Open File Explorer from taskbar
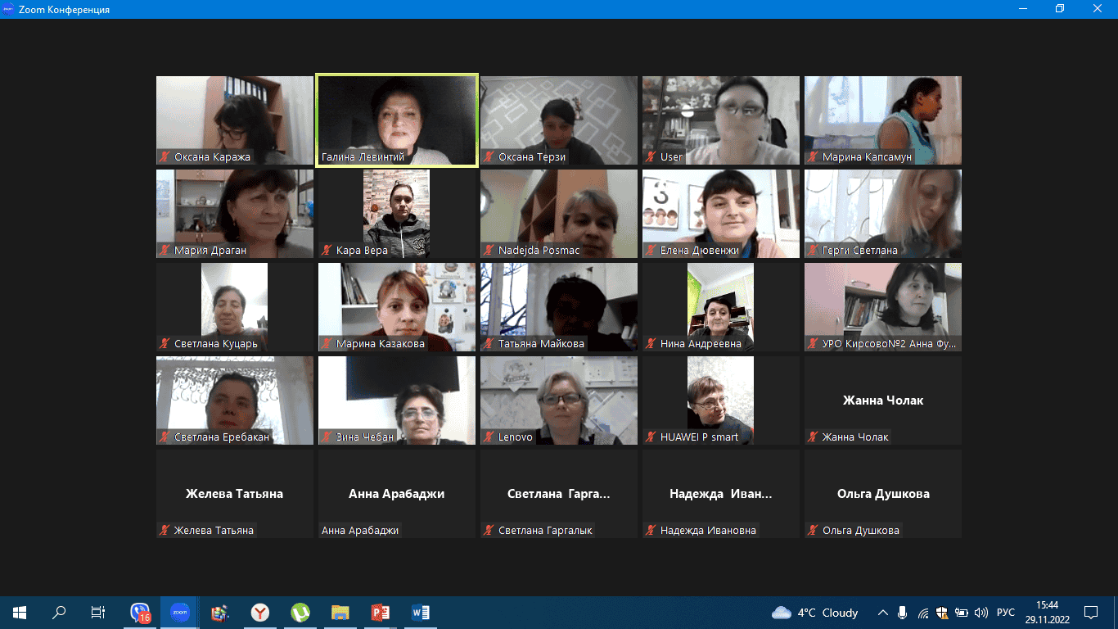The image size is (1118, 629). 340,613
